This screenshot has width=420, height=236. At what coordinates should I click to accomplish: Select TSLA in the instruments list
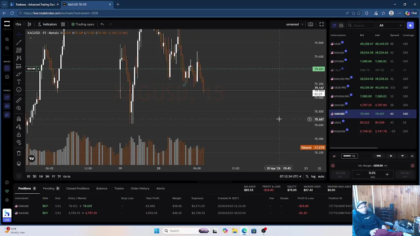pos(337,70)
